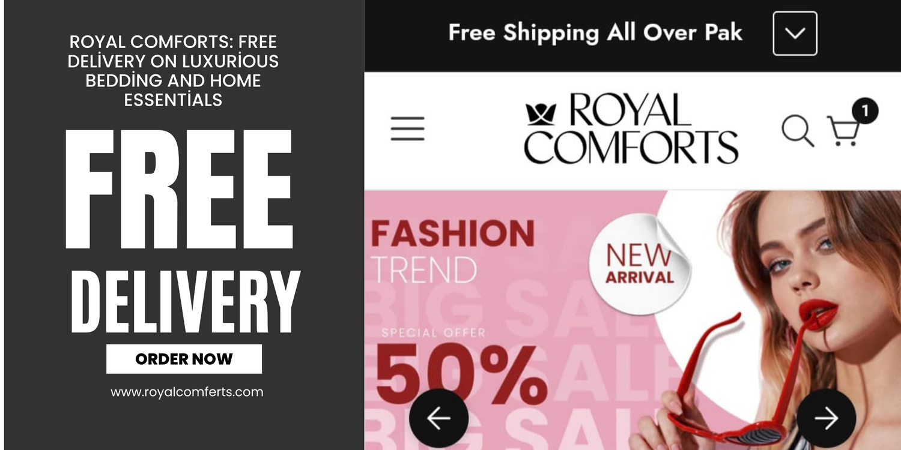
Task: Open the shopping cart icon
Action: [844, 131]
